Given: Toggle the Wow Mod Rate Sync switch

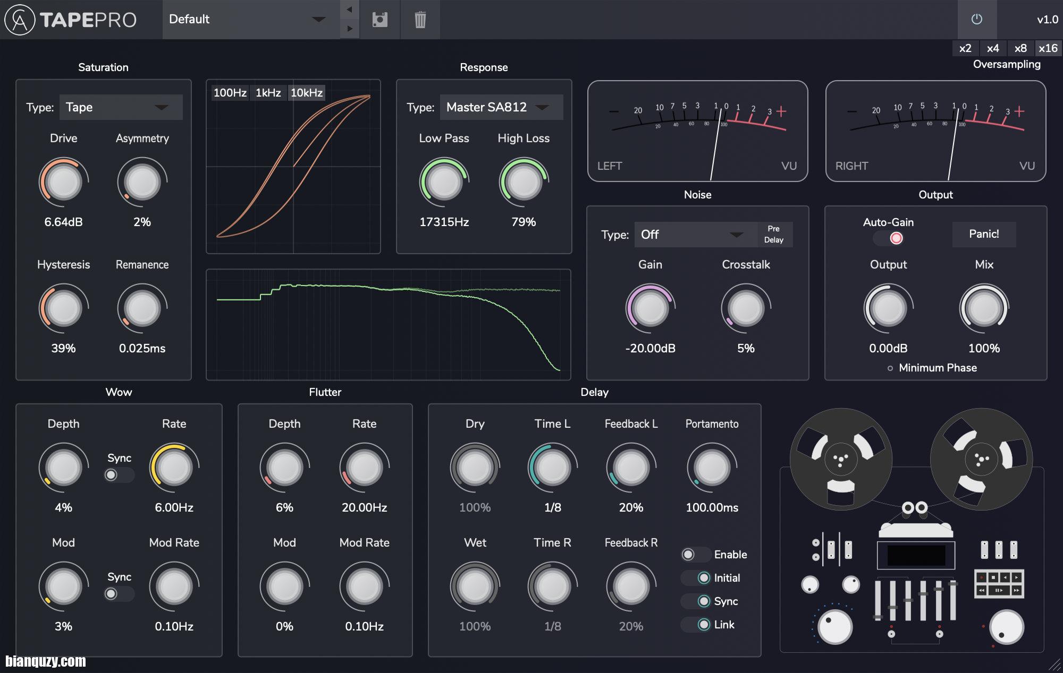Looking at the screenshot, I should (x=119, y=594).
